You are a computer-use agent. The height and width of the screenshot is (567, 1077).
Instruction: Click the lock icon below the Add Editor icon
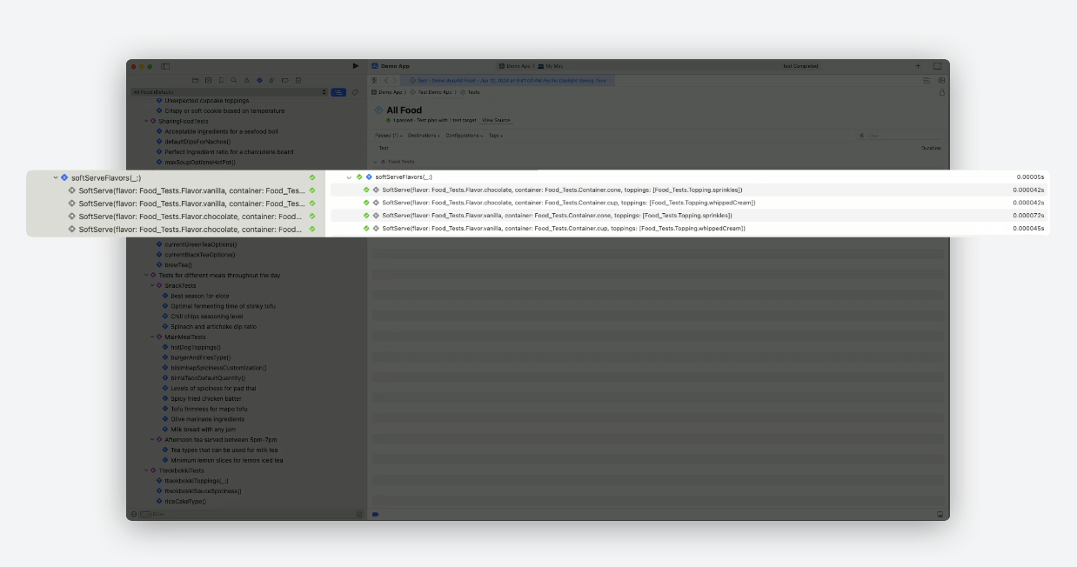pos(941,92)
